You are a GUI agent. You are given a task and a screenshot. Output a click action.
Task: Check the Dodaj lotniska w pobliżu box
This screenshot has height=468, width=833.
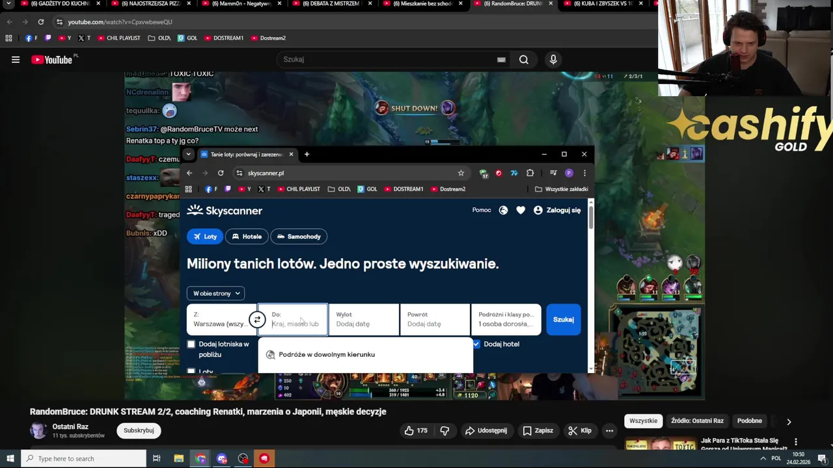click(x=191, y=344)
